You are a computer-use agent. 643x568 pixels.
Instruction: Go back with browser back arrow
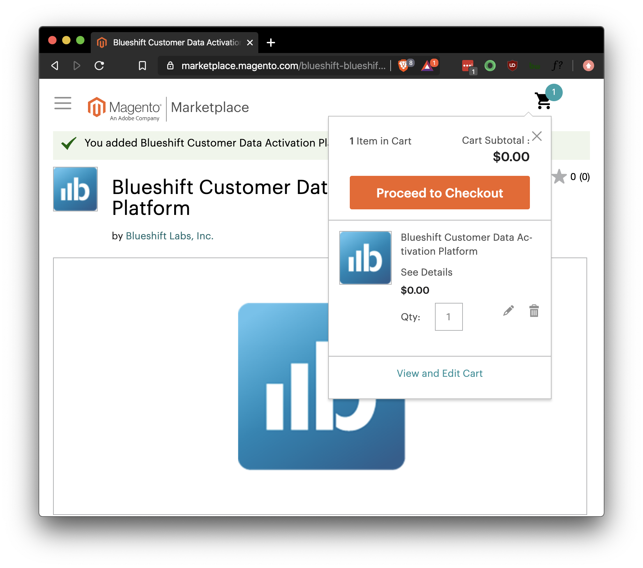tap(55, 66)
